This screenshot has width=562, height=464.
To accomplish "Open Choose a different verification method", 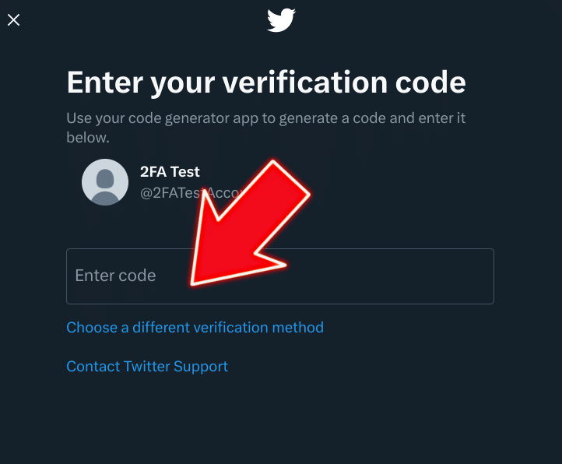I will click(x=195, y=328).
